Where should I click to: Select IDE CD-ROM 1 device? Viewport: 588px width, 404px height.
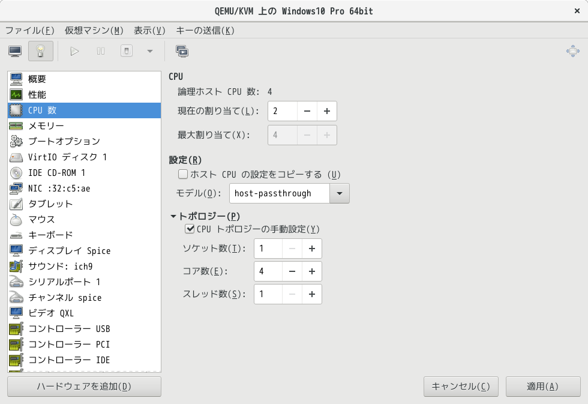pos(85,172)
